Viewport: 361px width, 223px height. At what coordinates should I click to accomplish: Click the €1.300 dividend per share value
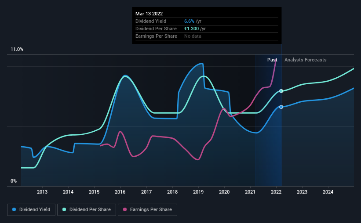(191, 29)
